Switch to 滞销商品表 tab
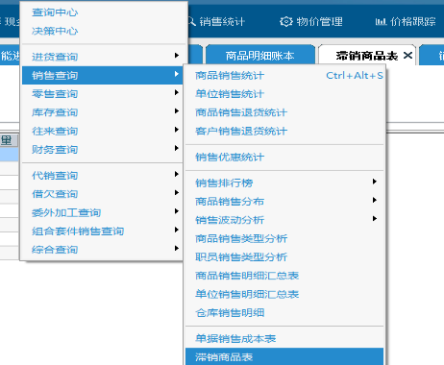 pos(367,56)
